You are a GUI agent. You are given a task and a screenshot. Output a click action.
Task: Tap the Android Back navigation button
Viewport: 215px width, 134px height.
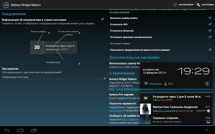pyautogui.click(x=7, y=130)
